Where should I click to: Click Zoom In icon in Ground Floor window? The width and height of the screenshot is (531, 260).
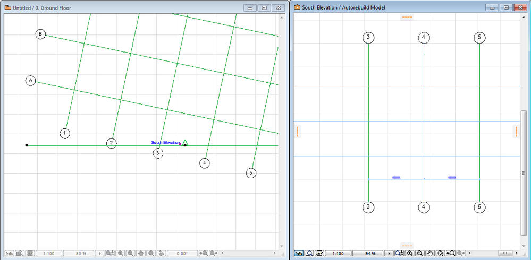click(x=120, y=253)
